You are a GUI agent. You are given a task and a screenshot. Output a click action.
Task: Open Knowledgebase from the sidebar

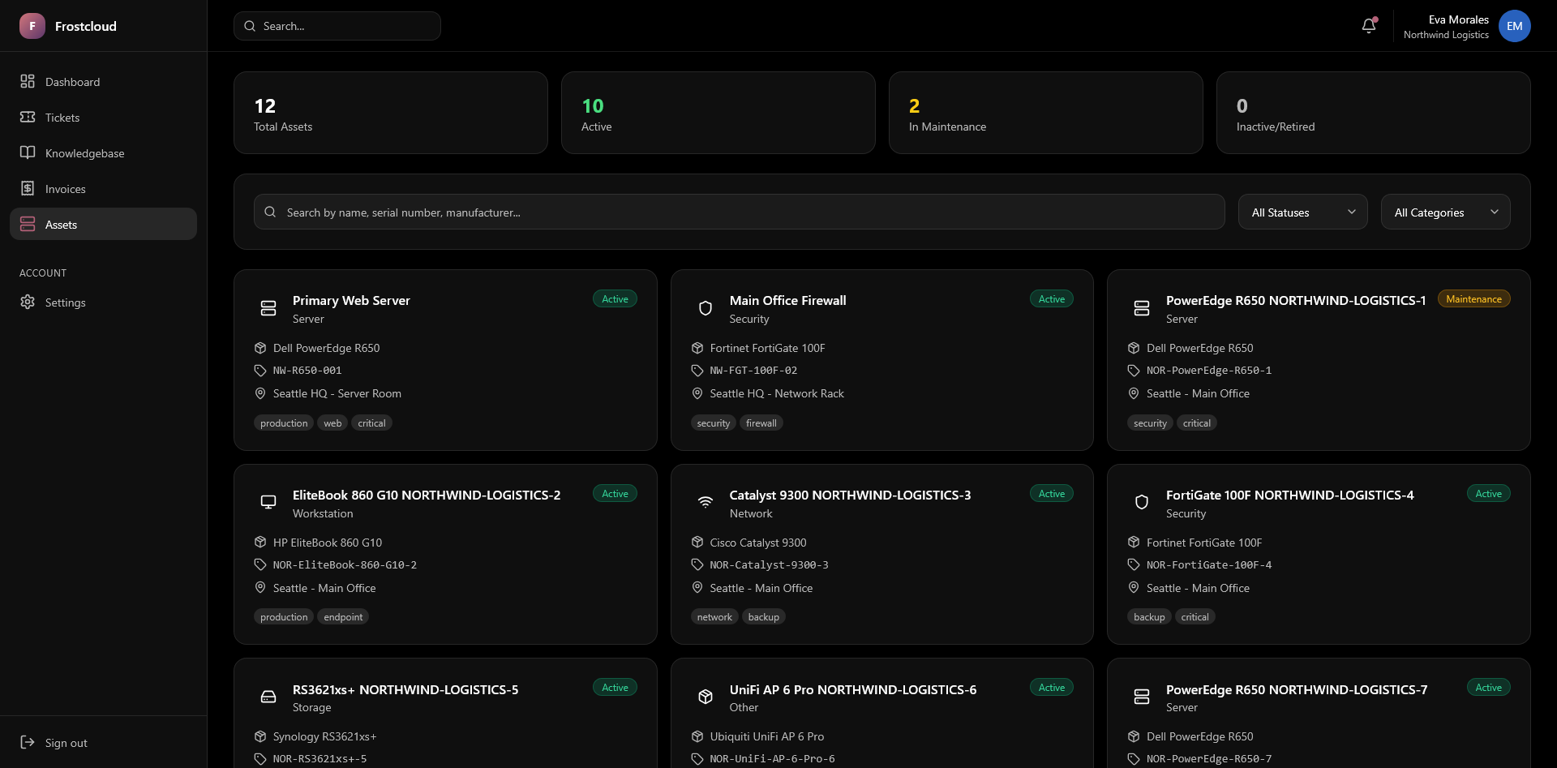(84, 153)
